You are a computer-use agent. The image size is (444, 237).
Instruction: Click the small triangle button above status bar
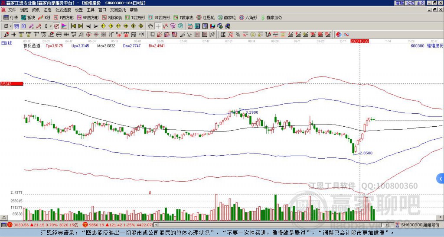[x=3, y=217]
